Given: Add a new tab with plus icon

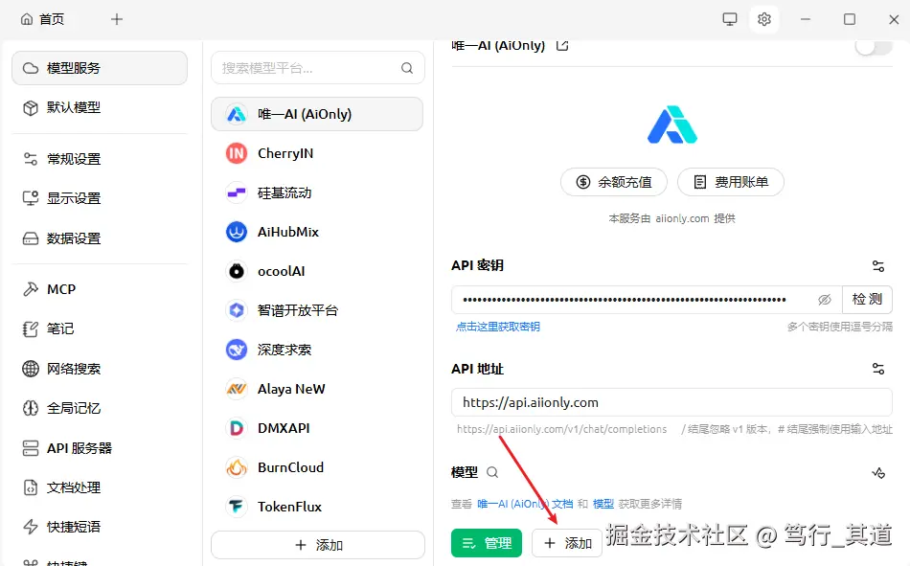Looking at the screenshot, I should pos(117,19).
